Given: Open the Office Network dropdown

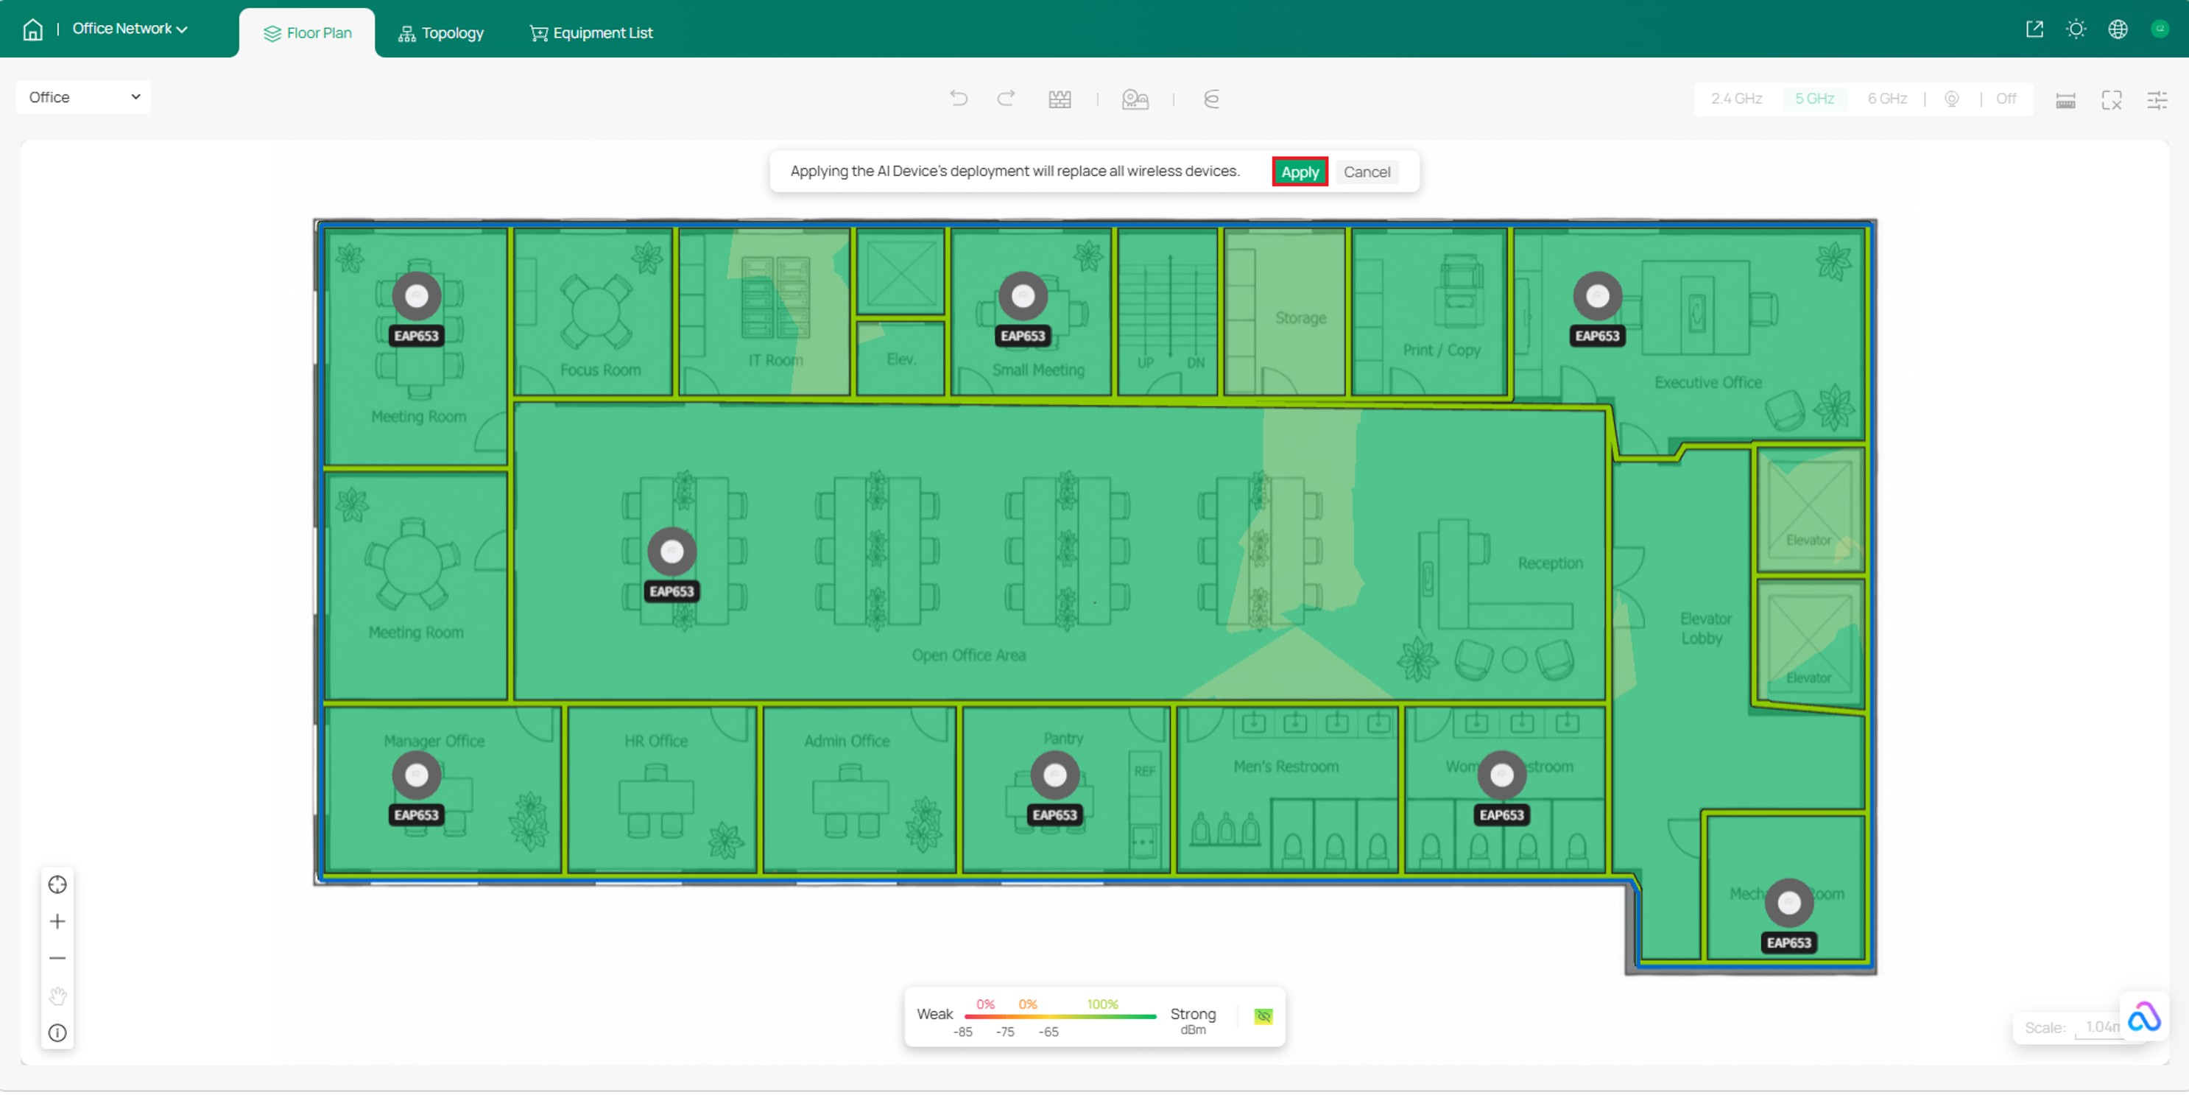Looking at the screenshot, I should (x=130, y=29).
